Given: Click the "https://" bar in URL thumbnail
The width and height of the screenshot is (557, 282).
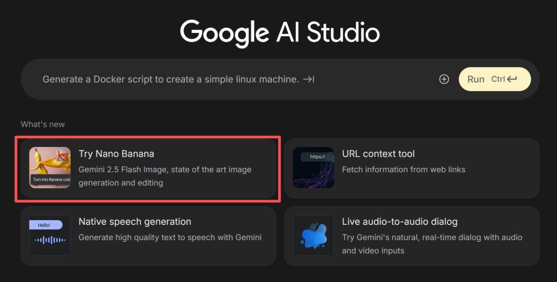Looking at the screenshot, I should click(317, 157).
